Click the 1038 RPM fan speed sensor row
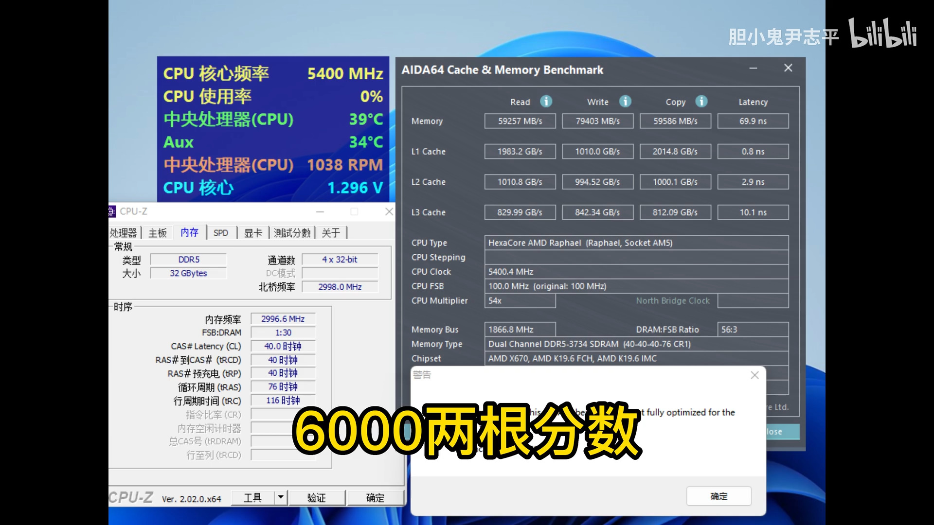934x525 pixels. 273,165
